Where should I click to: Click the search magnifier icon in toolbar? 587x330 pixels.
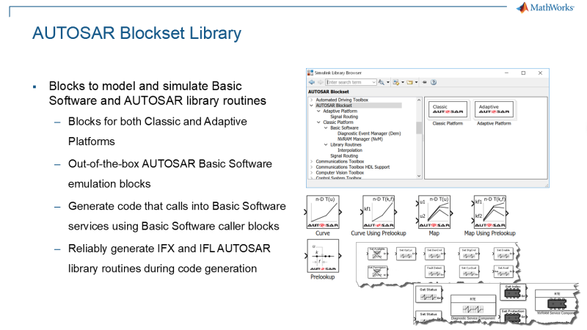coord(382,82)
